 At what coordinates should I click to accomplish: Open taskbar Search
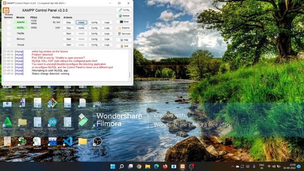point(122,166)
